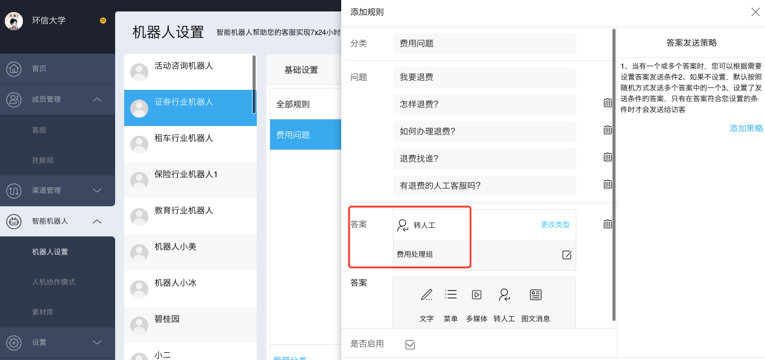Open 人机协作模式 in the sidebar
The width and height of the screenshot is (765, 360).
click(54, 282)
